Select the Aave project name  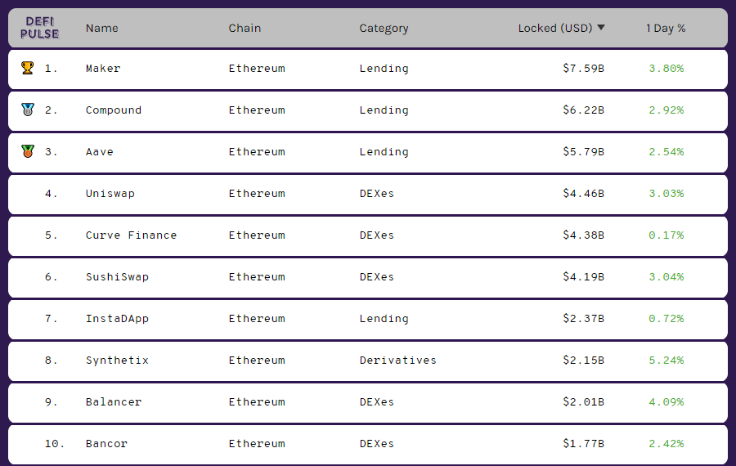coord(100,152)
